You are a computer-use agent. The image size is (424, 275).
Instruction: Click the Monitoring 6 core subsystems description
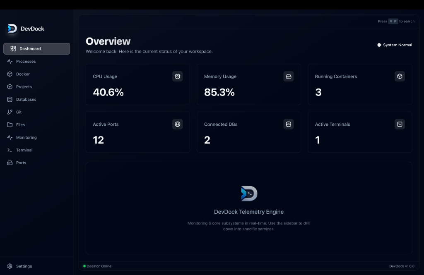[249, 226]
